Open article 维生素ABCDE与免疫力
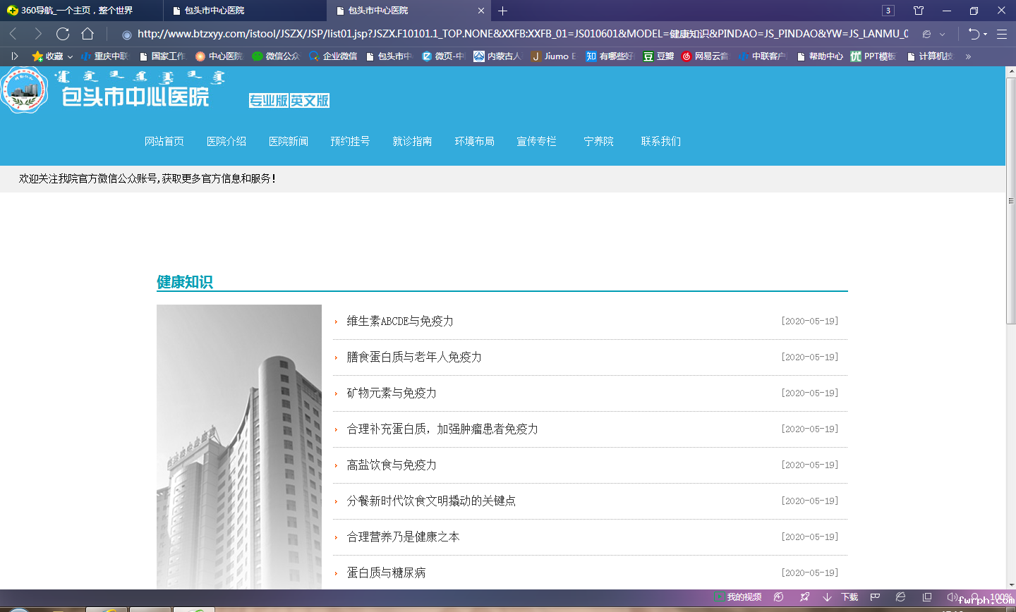This screenshot has width=1016, height=612. coord(399,322)
